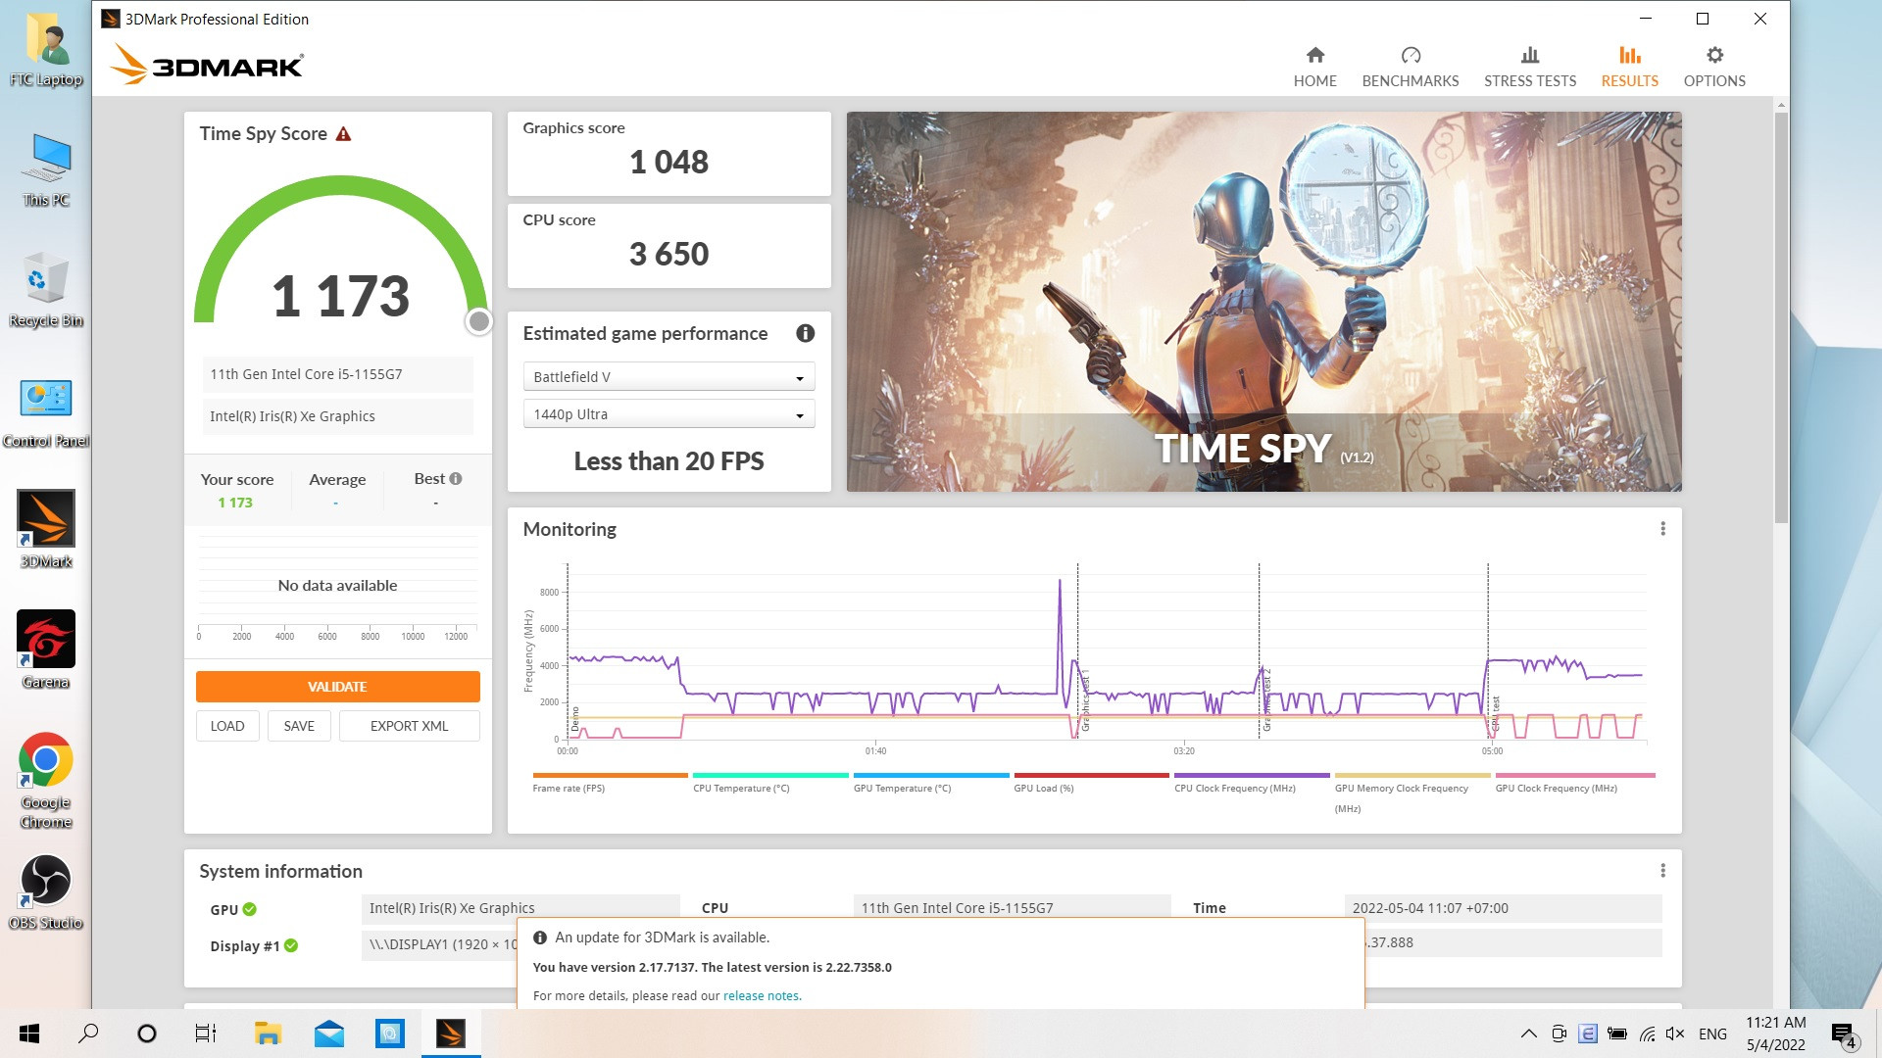Click the ENG input language indicator

(x=1712, y=1034)
